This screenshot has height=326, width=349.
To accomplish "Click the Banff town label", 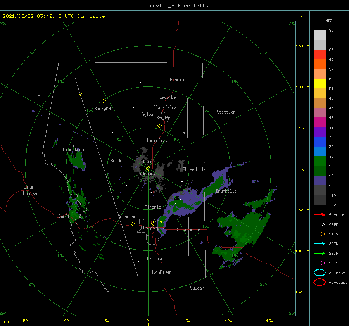I will [x=64, y=216].
